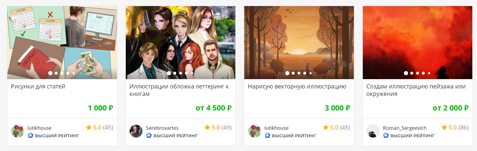The height and width of the screenshot is (151, 477).
Task: Click top-rating badge icon under Roman_Sergeevich
Action: (x=386, y=135)
